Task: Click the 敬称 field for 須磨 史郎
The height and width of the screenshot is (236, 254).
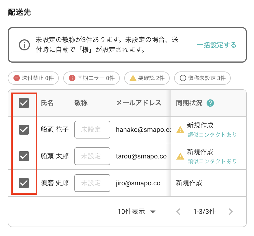Action: coord(92,183)
